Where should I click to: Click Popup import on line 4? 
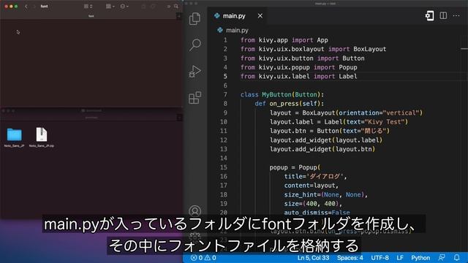tap(348, 67)
